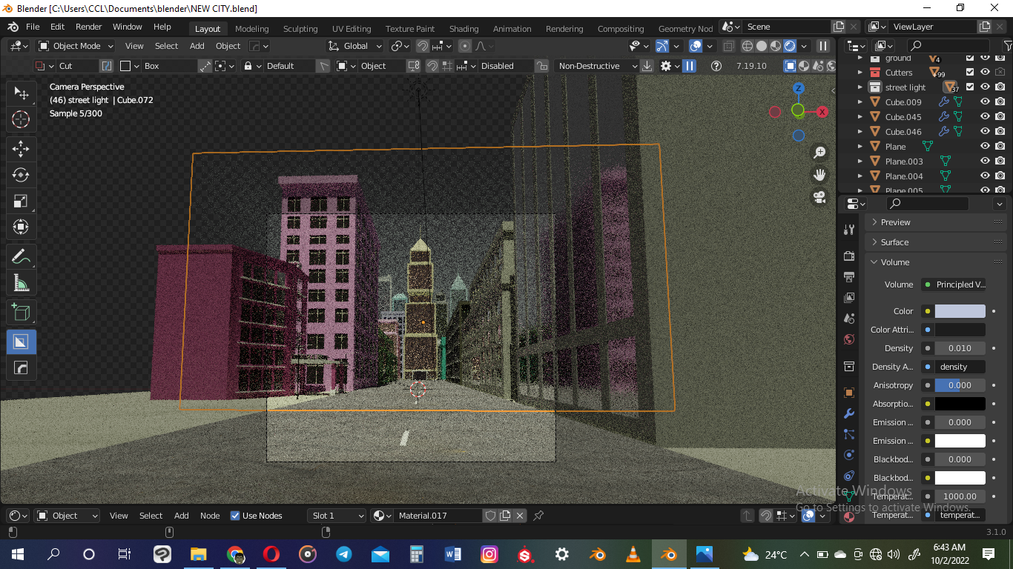Image resolution: width=1013 pixels, height=569 pixels.
Task: Expand the Cube.009 tree item
Action: (x=860, y=102)
